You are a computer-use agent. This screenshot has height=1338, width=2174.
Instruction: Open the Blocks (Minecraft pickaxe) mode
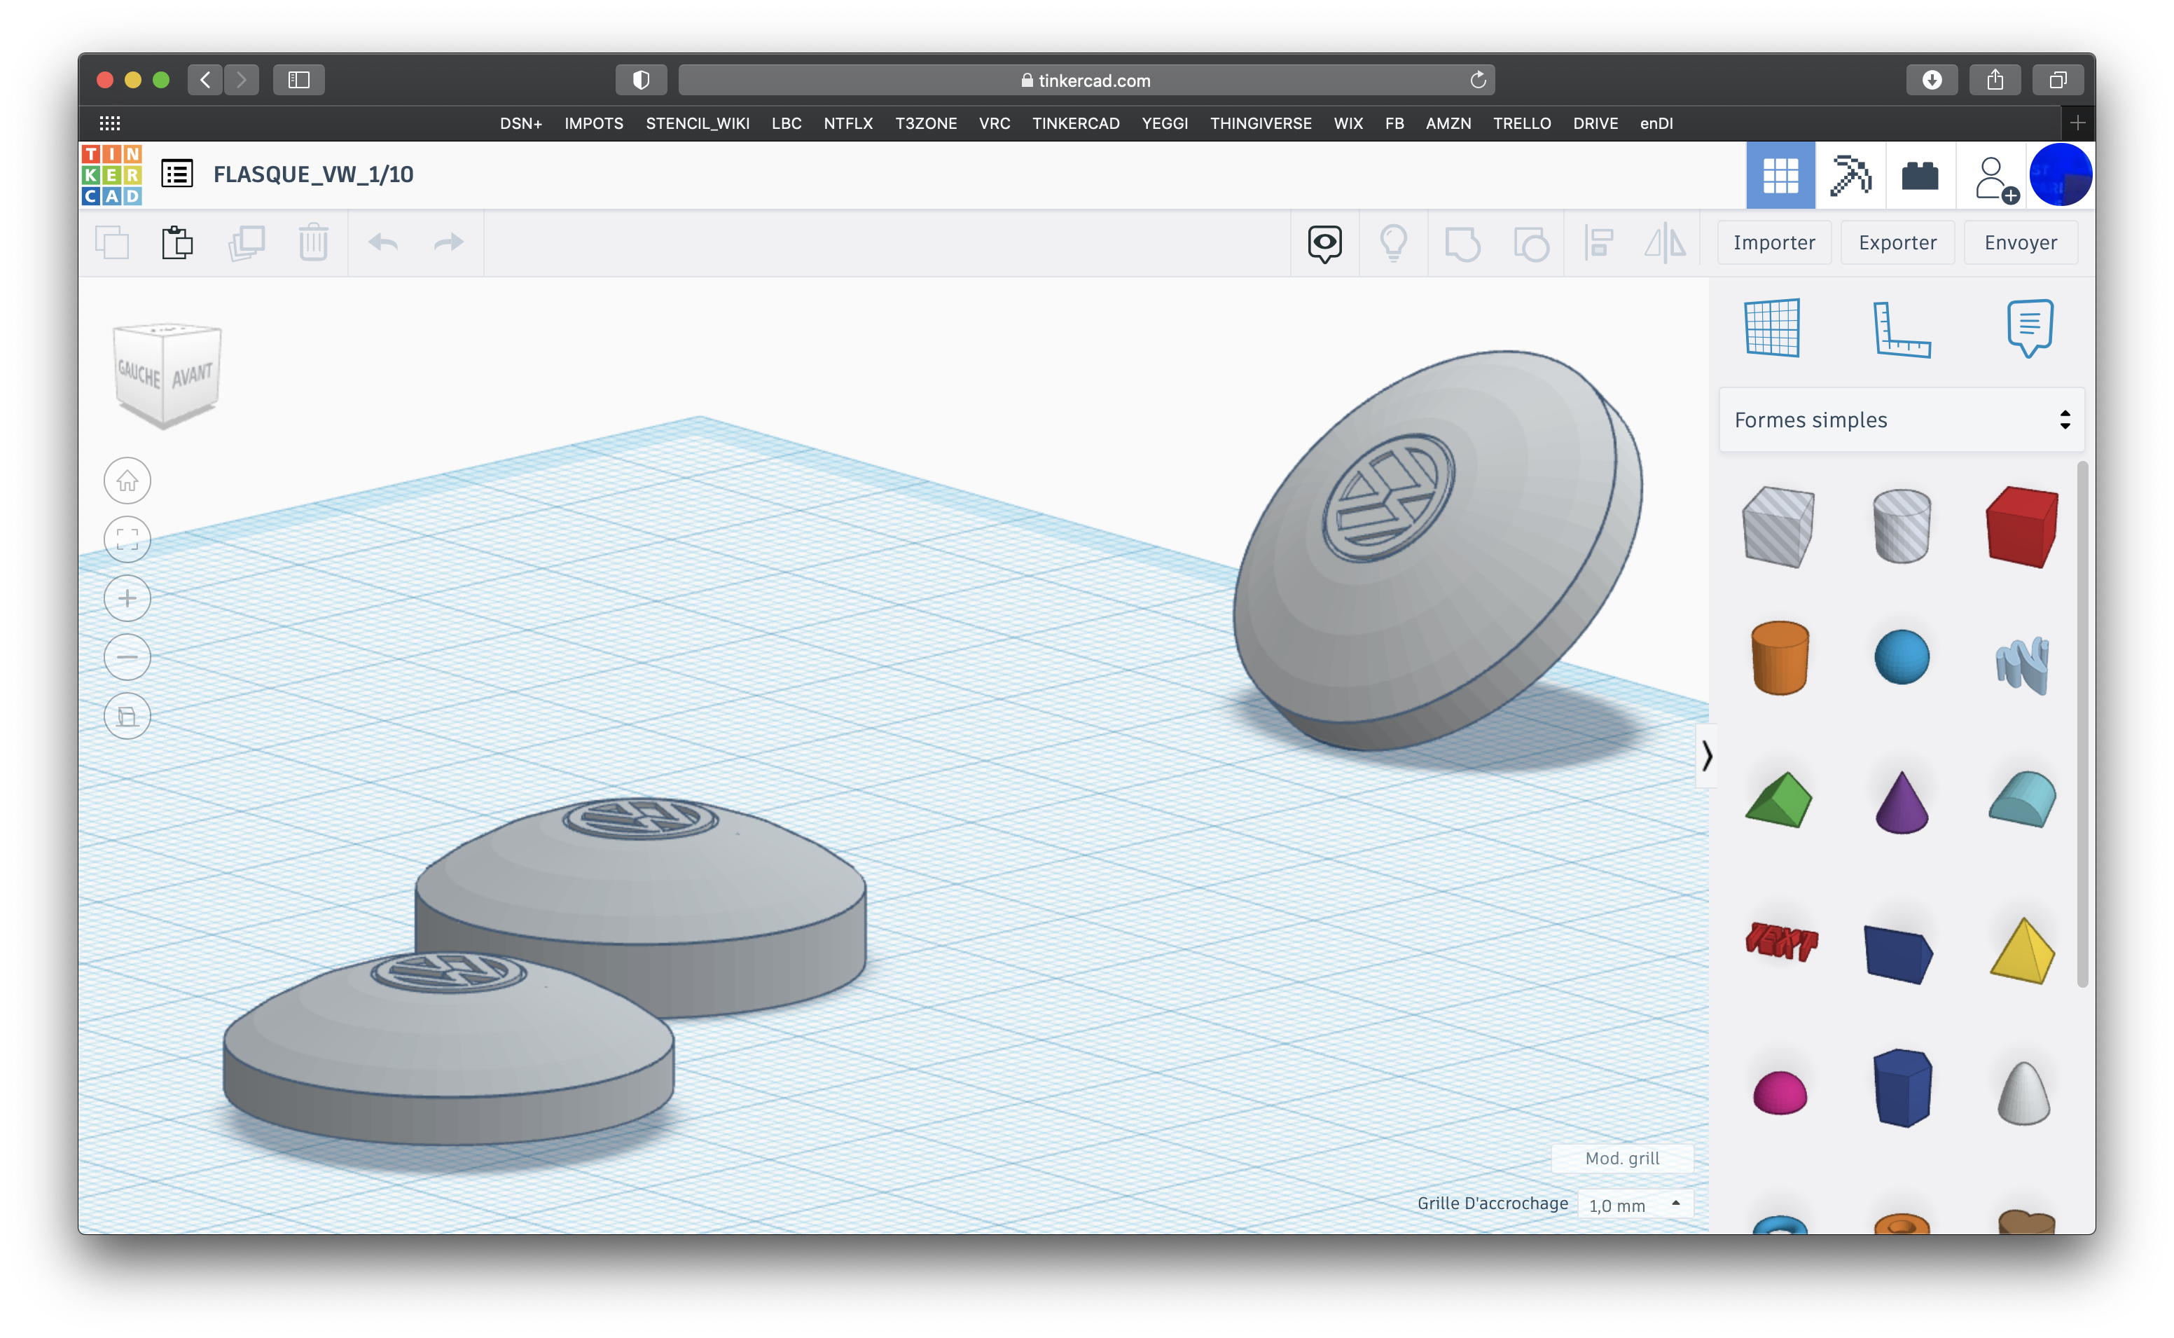click(1850, 175)
